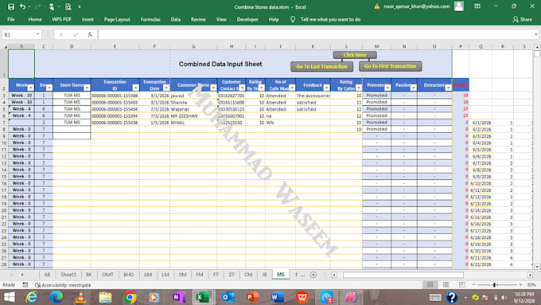541x305 pixels.
Task: Click the horizontal scrollbar thumb
Action: click(403, 275)
